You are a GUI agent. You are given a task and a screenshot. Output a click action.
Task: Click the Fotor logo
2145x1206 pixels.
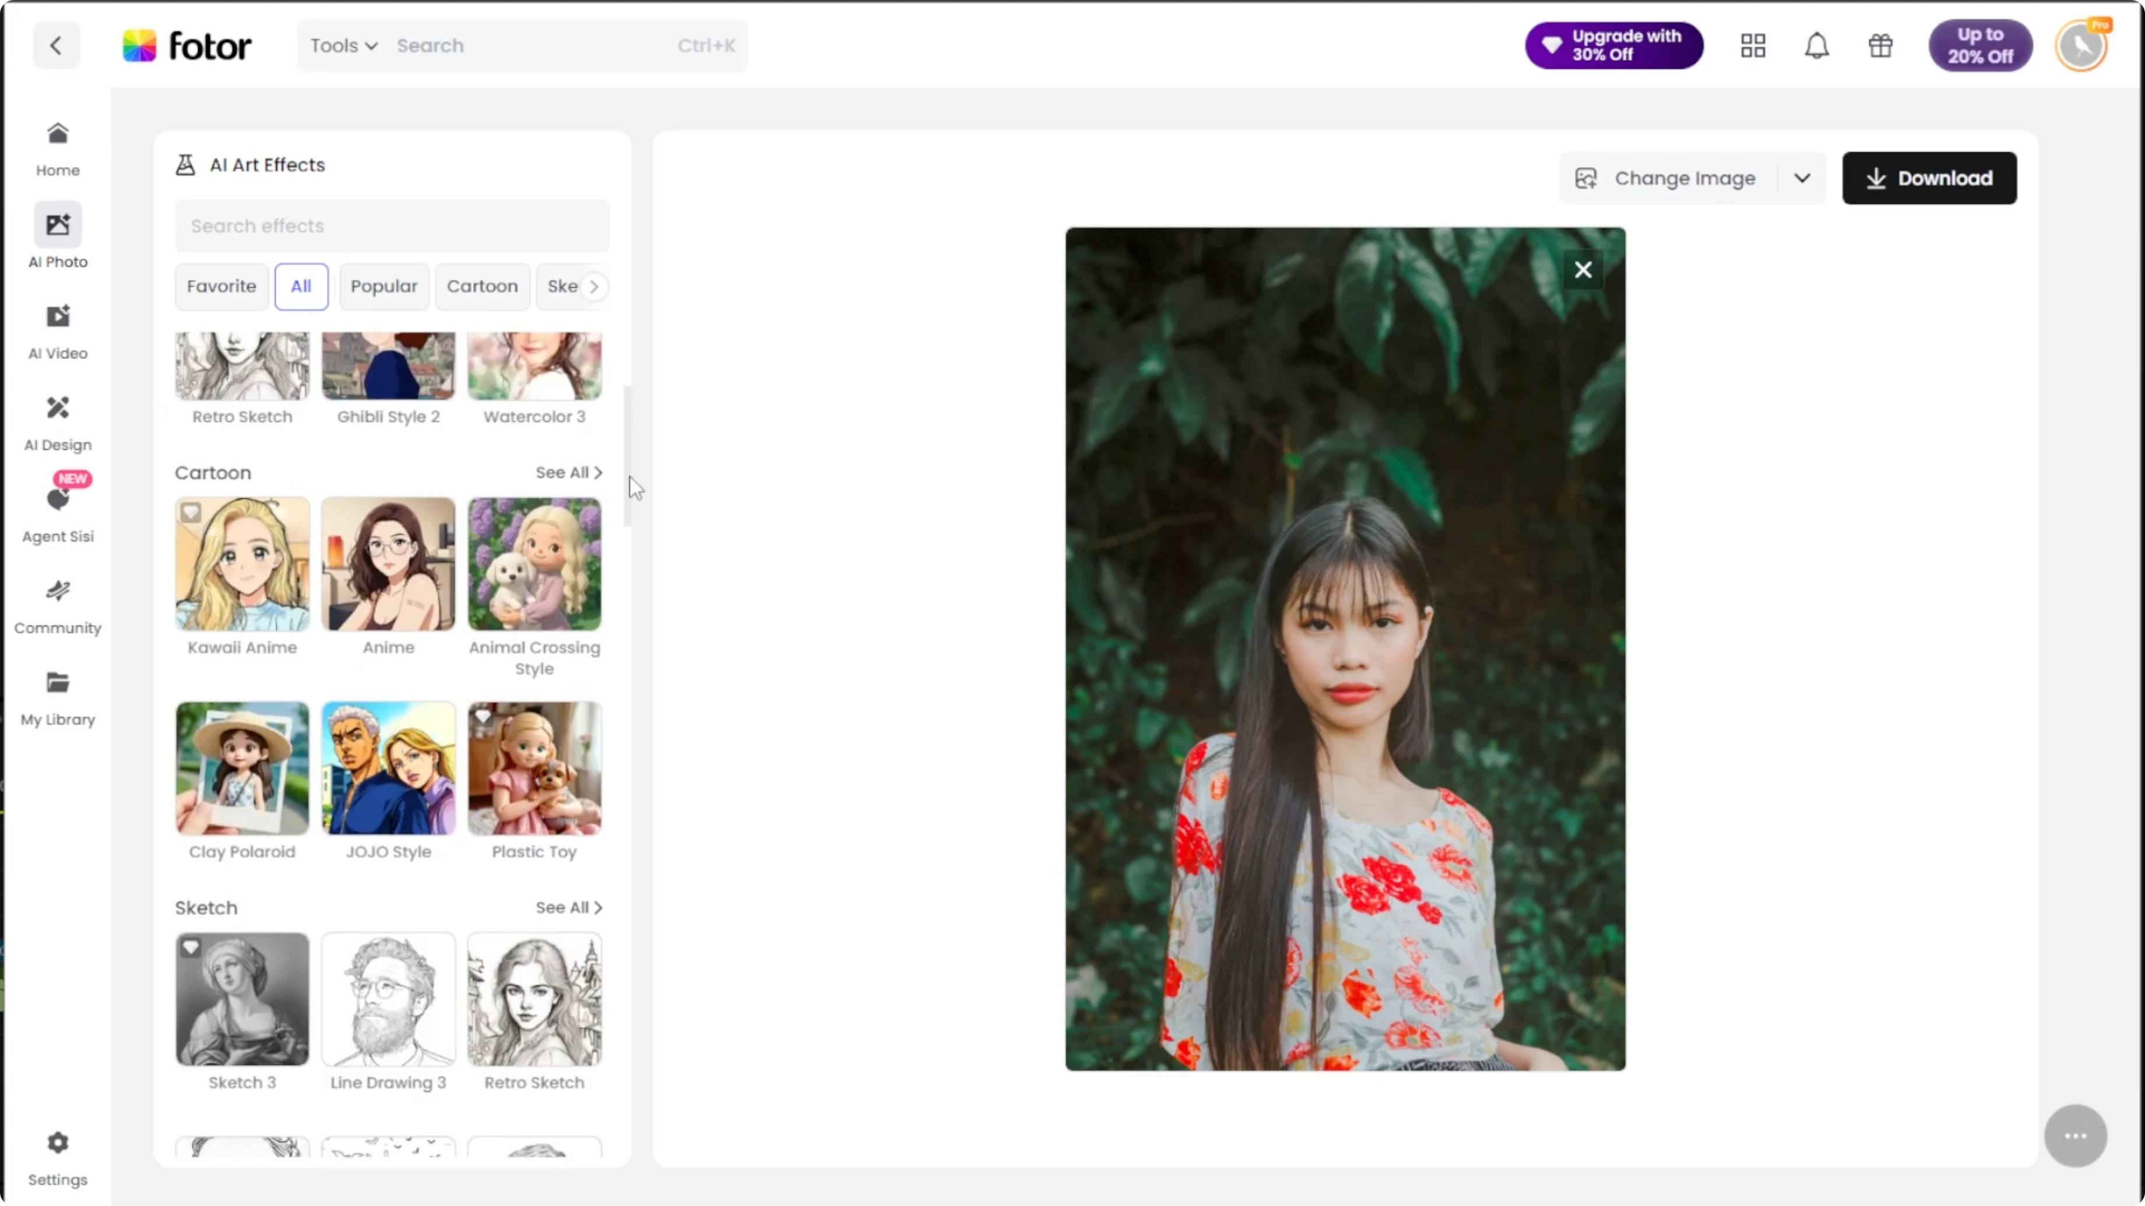187,46
